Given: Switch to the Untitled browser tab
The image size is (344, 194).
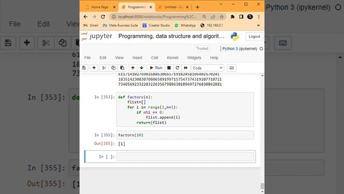Looking at the screenshot, I should (x=173, y=7).
